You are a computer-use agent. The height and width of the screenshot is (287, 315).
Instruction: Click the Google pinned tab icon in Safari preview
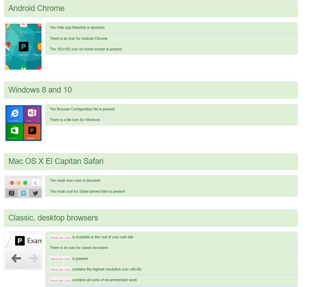coord(12,193)
